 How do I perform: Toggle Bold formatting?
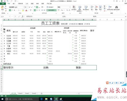[x=10, y=10]
